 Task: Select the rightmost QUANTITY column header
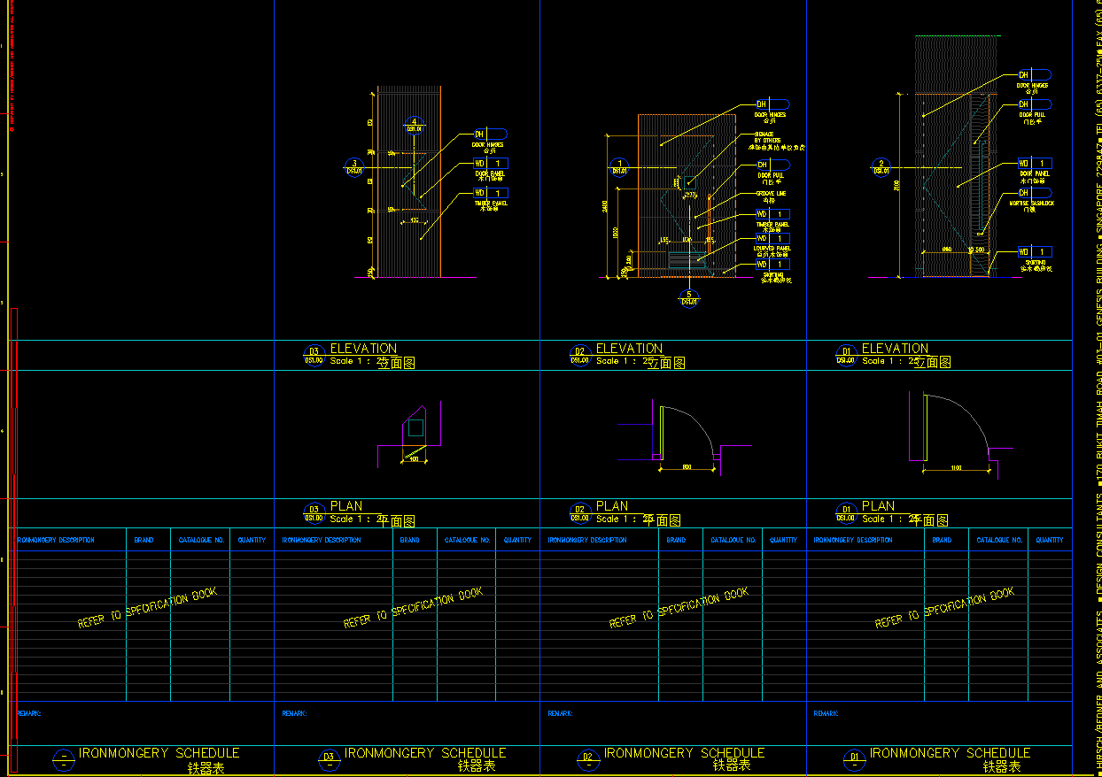(1050, 540)
